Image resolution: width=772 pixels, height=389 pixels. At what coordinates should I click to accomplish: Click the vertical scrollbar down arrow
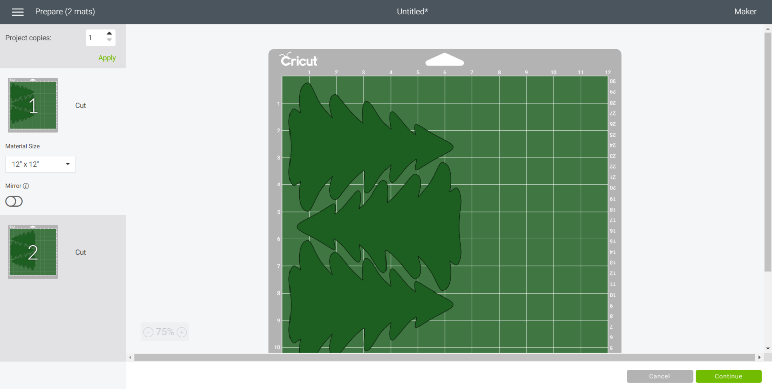click(767, 348)
